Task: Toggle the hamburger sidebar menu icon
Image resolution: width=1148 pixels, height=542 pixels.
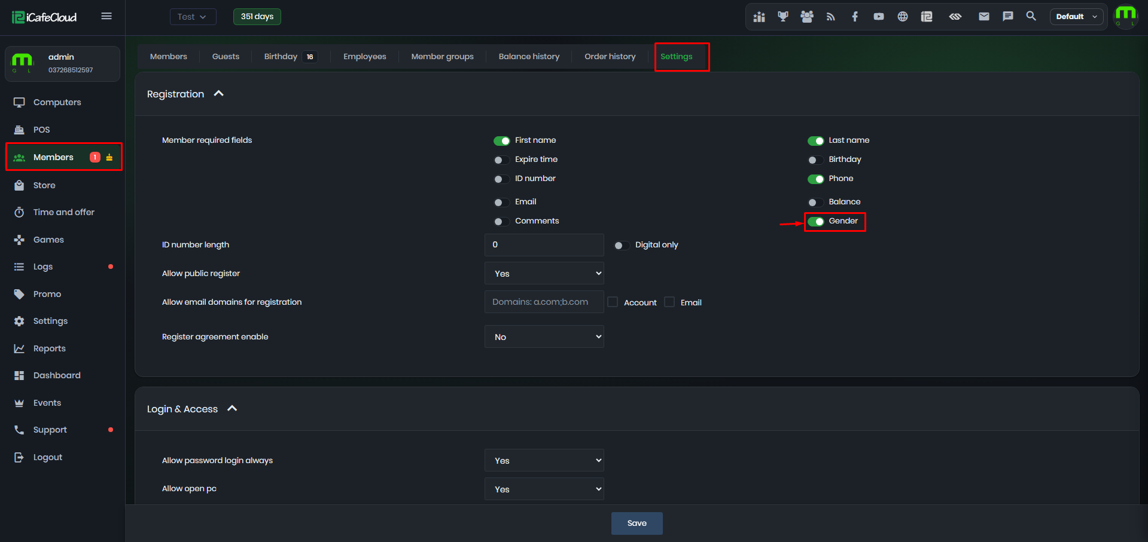Action: [x=106, y=16]
